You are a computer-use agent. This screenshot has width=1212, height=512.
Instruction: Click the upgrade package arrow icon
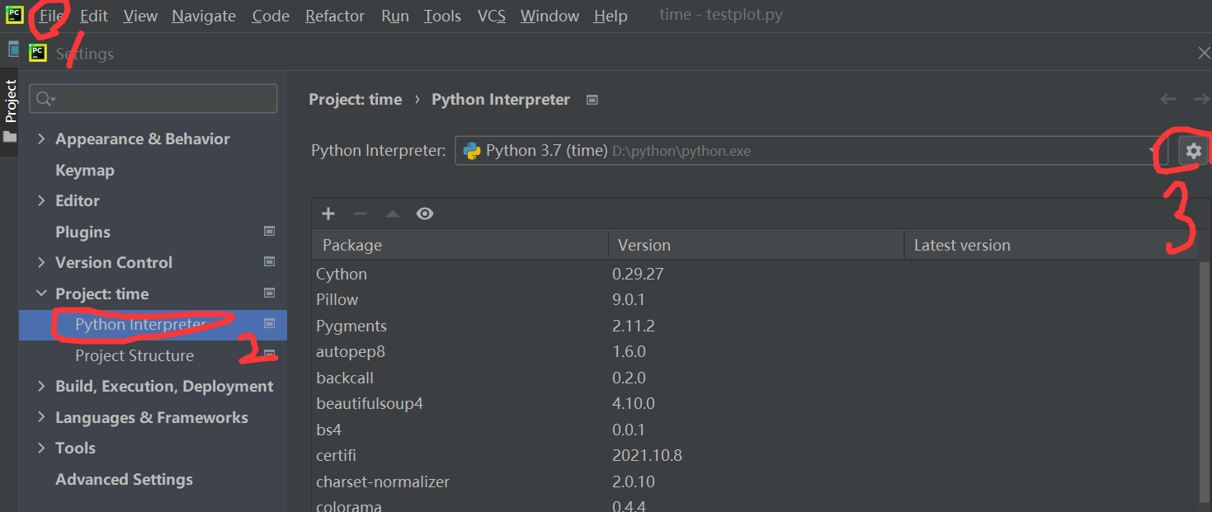(x=393, y=214)
